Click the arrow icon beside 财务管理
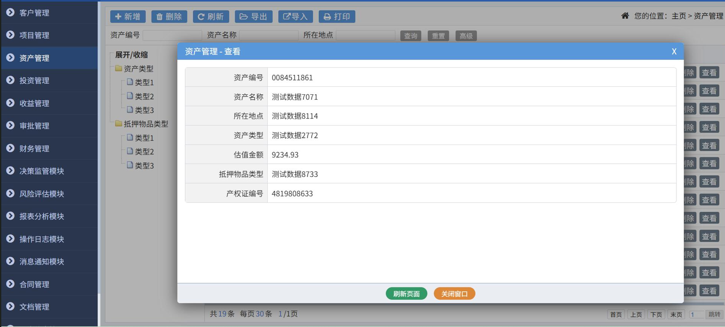Viewport: 725px width, 327px height. point(11,148)
